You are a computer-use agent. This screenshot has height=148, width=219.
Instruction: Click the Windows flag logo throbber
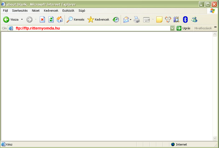[x=212, y=11]
